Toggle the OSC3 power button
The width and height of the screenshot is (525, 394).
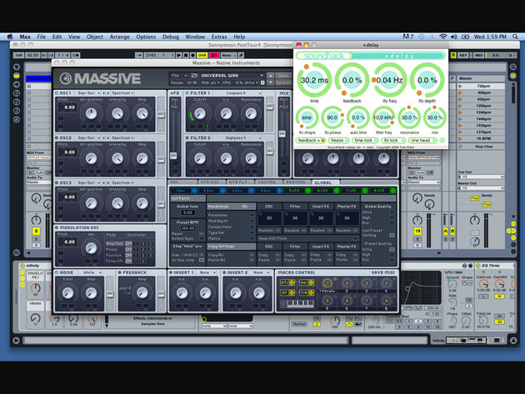click(x=57, y=182)
